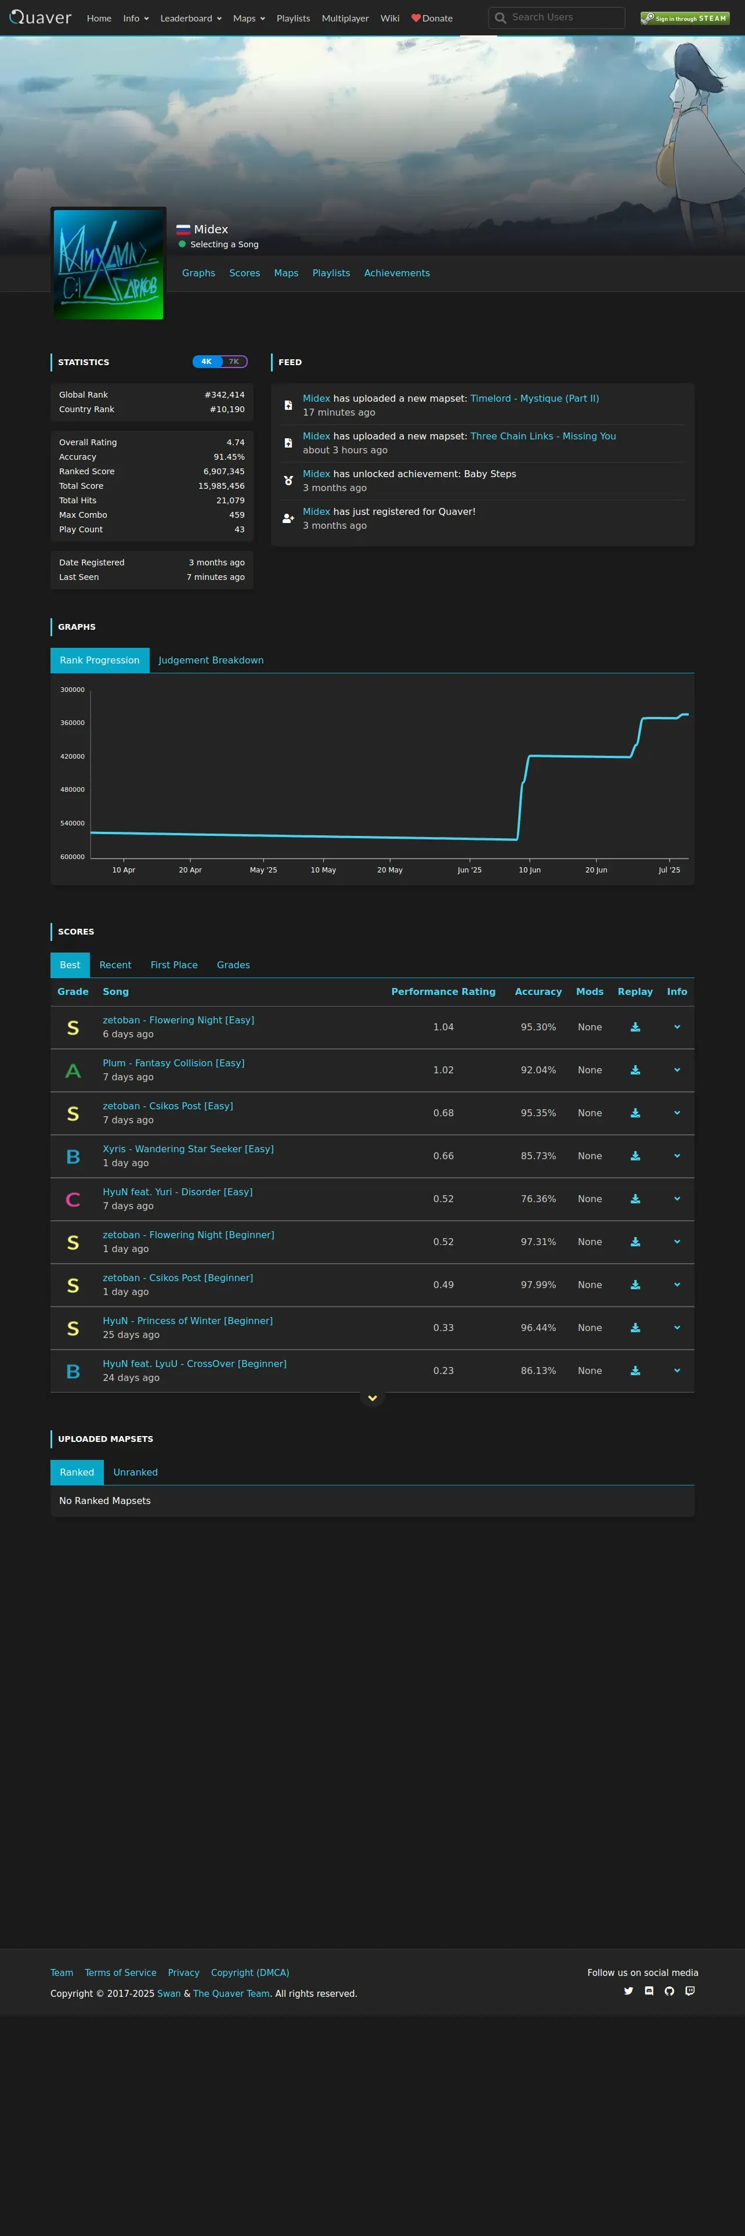Viewport: 745px width, 2236px height.
Task: Expand info for Csikos Post [Easy] score
Action: click(x=677, y=1113)
